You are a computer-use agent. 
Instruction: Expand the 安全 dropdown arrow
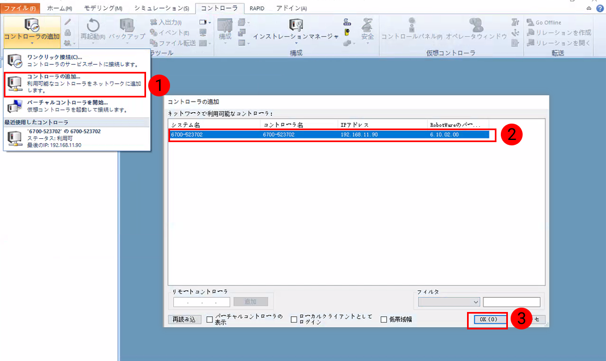(367, 43)
